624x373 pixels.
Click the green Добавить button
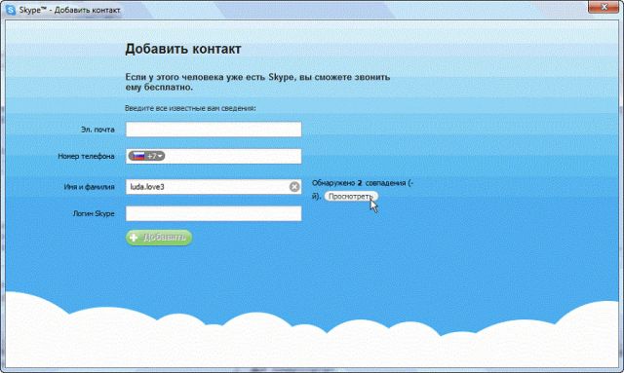click(159, 238)
